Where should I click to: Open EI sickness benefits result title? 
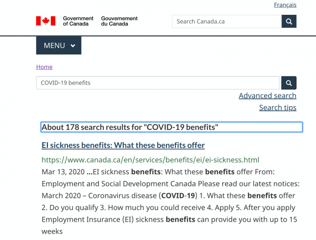(x=123, y=145)
